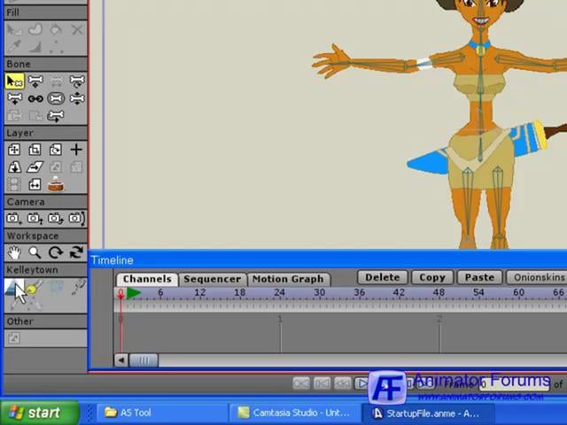Activate the StartupFile.anme taskbar item

tap(427, 413)
